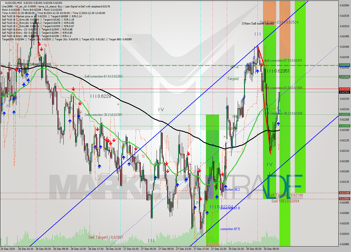Click the green 0.62269 price tag
Viewport: 351px width, 252px height.
point(344,126)
